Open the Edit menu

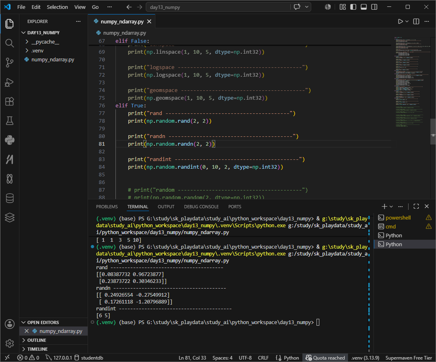click(x=36, y=7)
